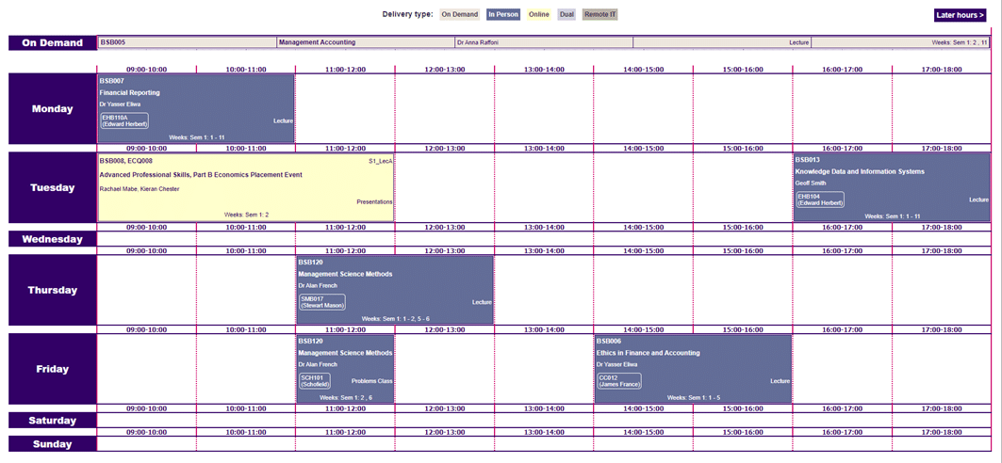Viewport: 1002px width, 463px height.
Task: Open the SCH101 Schofield room link
Action: pyautogui.click(x=316, y=380)
